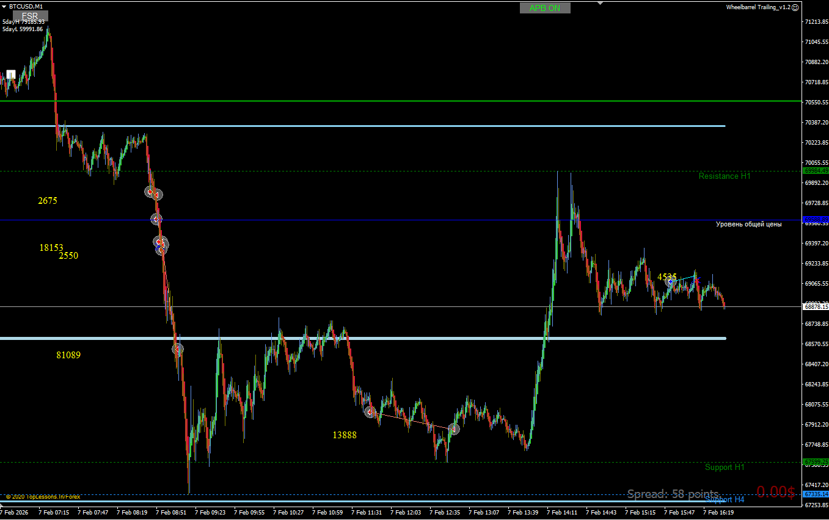Click the trade exit marker near 12:35
Image resolution: width=829 pixels, height=520 pixels.
pos(454,428)
